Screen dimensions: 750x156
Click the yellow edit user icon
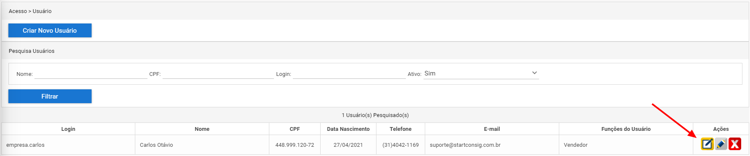[707, 144]
